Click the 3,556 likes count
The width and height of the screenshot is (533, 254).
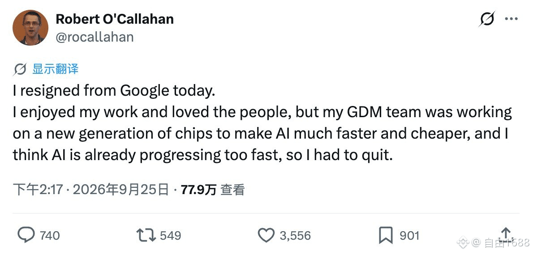[295, 235]
